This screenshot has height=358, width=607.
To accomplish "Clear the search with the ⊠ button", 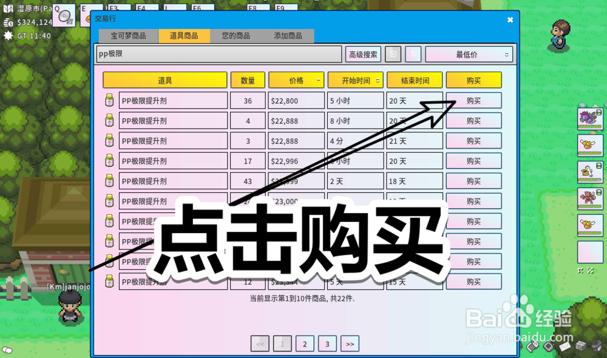I will [x=393, y=54].
